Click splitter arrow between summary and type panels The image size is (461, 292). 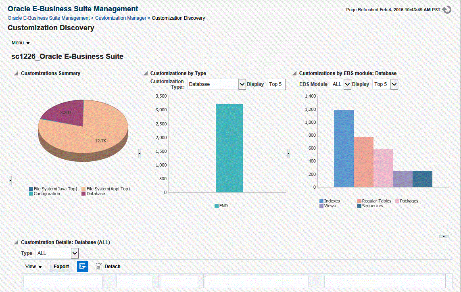(140, 153)
